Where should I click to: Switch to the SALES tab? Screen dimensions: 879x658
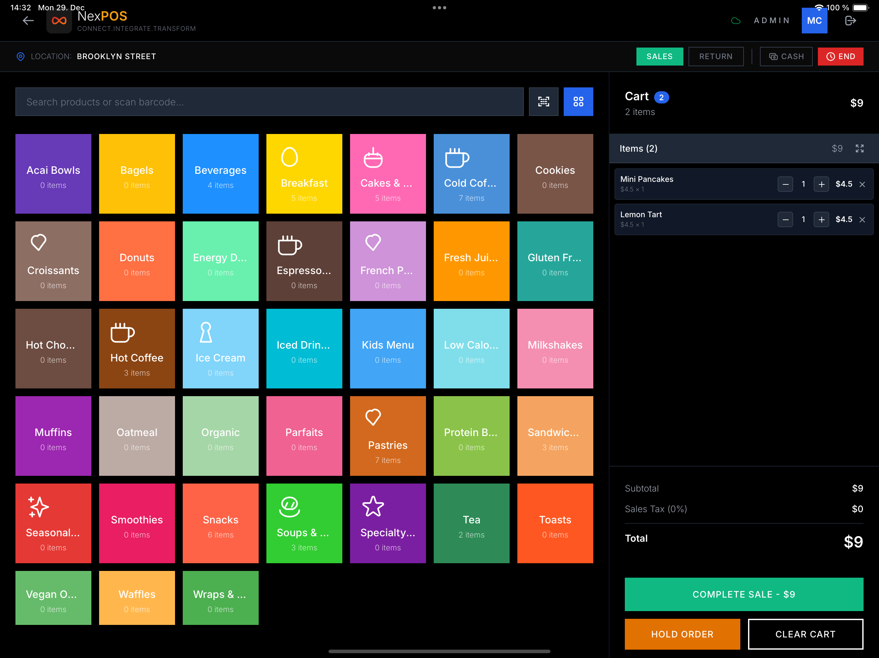(660, 56)
